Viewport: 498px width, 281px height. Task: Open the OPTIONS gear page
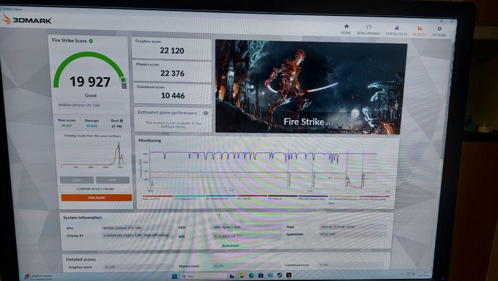[439, 32]
